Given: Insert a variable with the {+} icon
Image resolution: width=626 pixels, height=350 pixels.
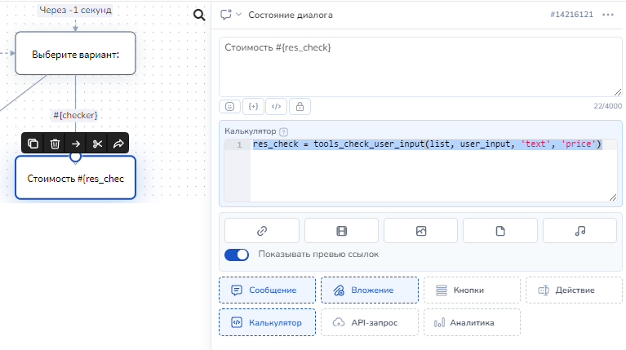Looking at the screenshot, I should point(253,106).
